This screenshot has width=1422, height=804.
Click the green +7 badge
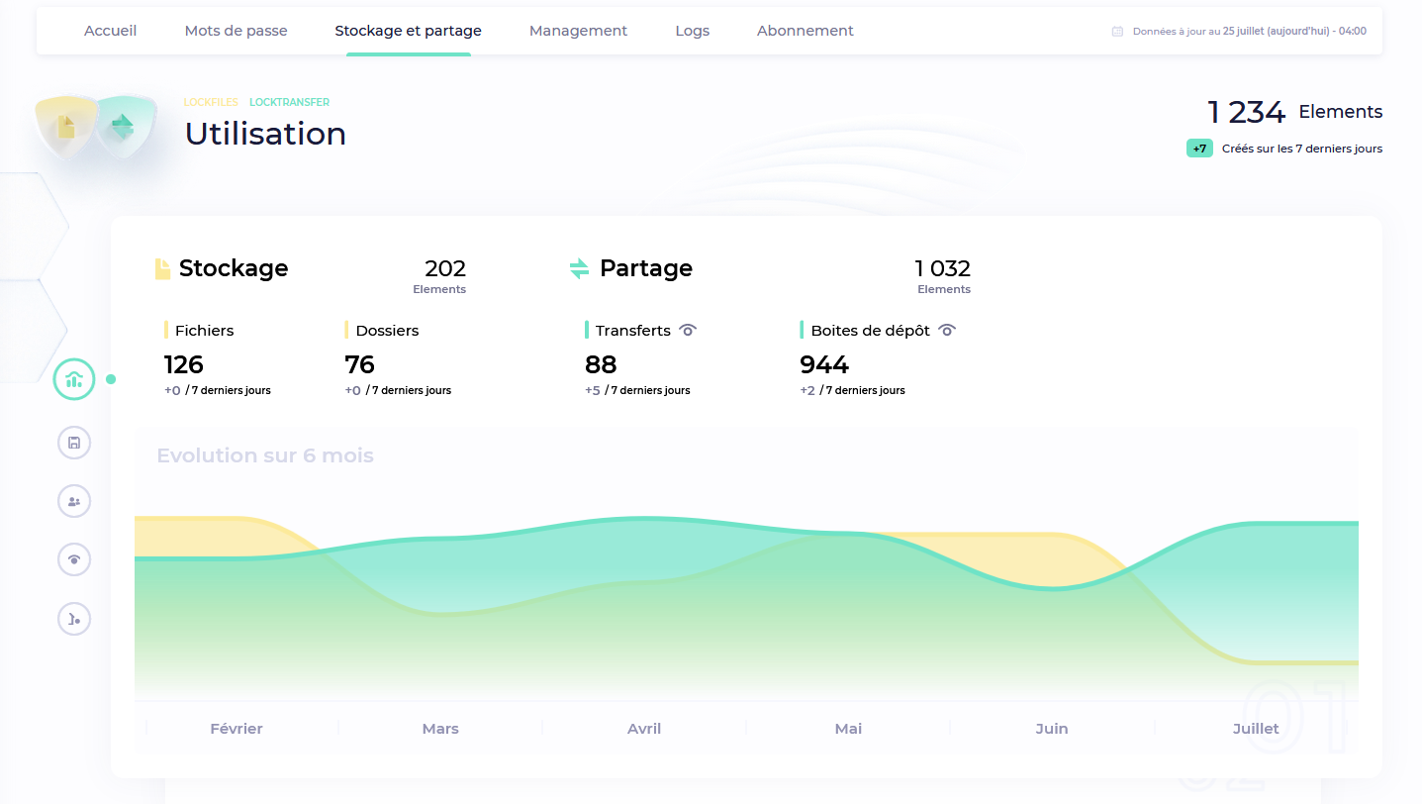coord(1199,149)
